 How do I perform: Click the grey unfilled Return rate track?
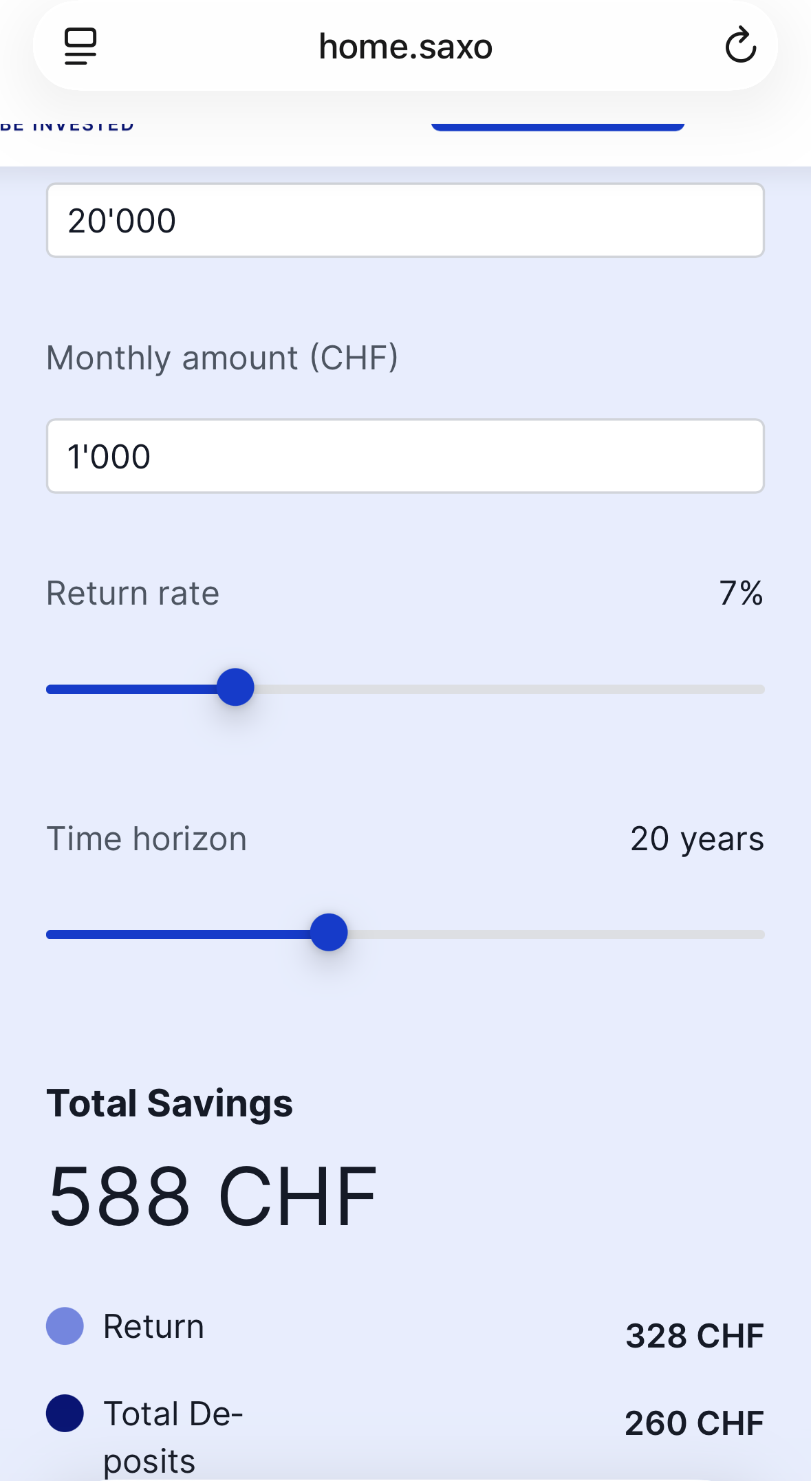click(509, 689)
